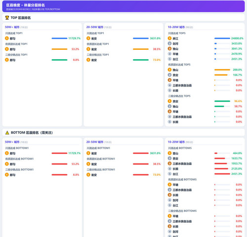Click the red bar in the 464.8% row
Viewport: 247px width, 237px height.
click(216, 153)
